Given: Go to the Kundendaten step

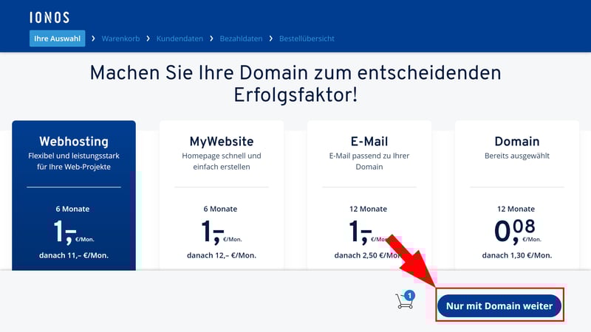Looking at the screenshot, I should 180,38.
